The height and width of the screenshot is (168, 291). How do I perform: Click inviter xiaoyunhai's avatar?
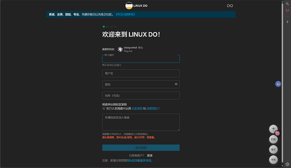coord(120,49)
